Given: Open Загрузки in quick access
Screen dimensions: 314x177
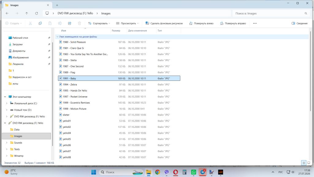Looking at the screenshot, I should (17, 44).
